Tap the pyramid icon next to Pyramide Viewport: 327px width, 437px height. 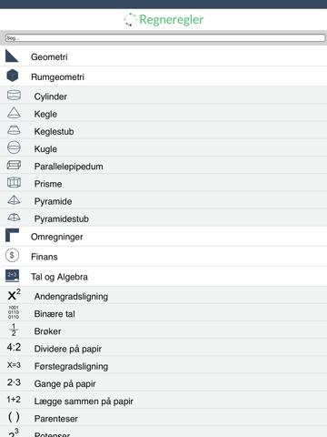click(14, 199)
